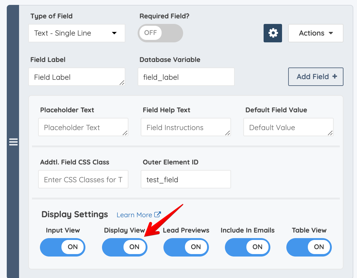Turn off the Table View toggle
Viewport: 357px width, 278px height.
(x=309, y=247)
